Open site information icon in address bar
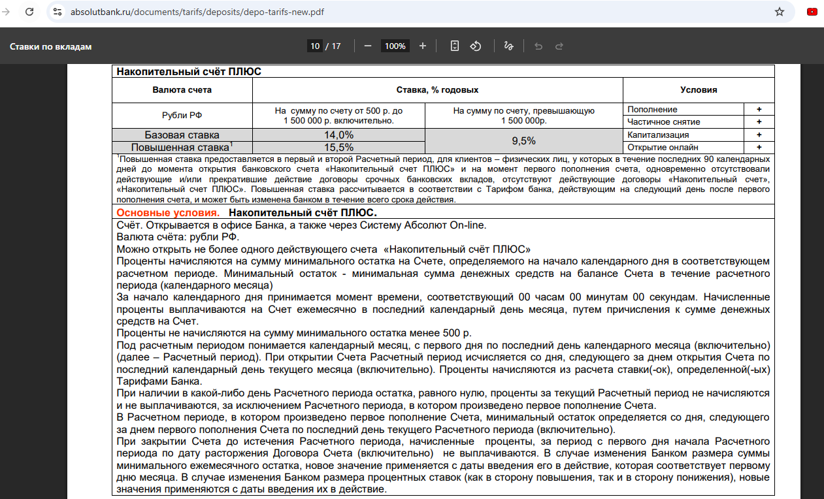The width and height of the screenshot is (824, 499). pyautogui.click(x=58, y=12)
